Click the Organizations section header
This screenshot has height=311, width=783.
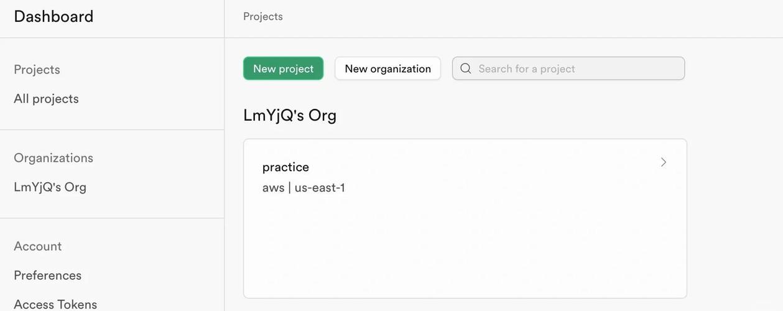point(53,158)
